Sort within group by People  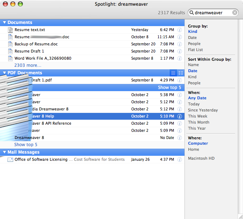pos(194,83)
